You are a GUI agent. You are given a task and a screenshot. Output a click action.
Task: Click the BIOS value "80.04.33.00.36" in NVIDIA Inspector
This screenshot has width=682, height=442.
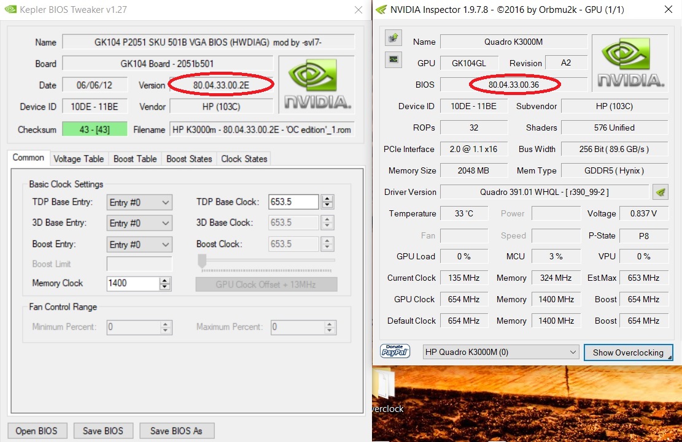coord(514,85)
